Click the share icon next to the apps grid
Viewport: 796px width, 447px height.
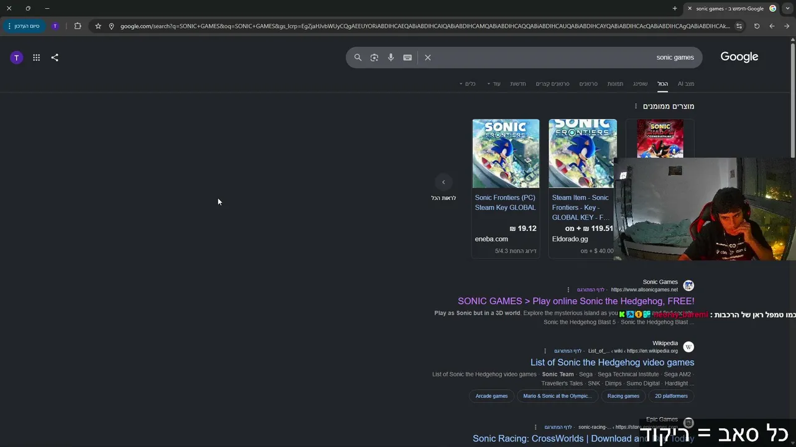[x=55, y=58]
